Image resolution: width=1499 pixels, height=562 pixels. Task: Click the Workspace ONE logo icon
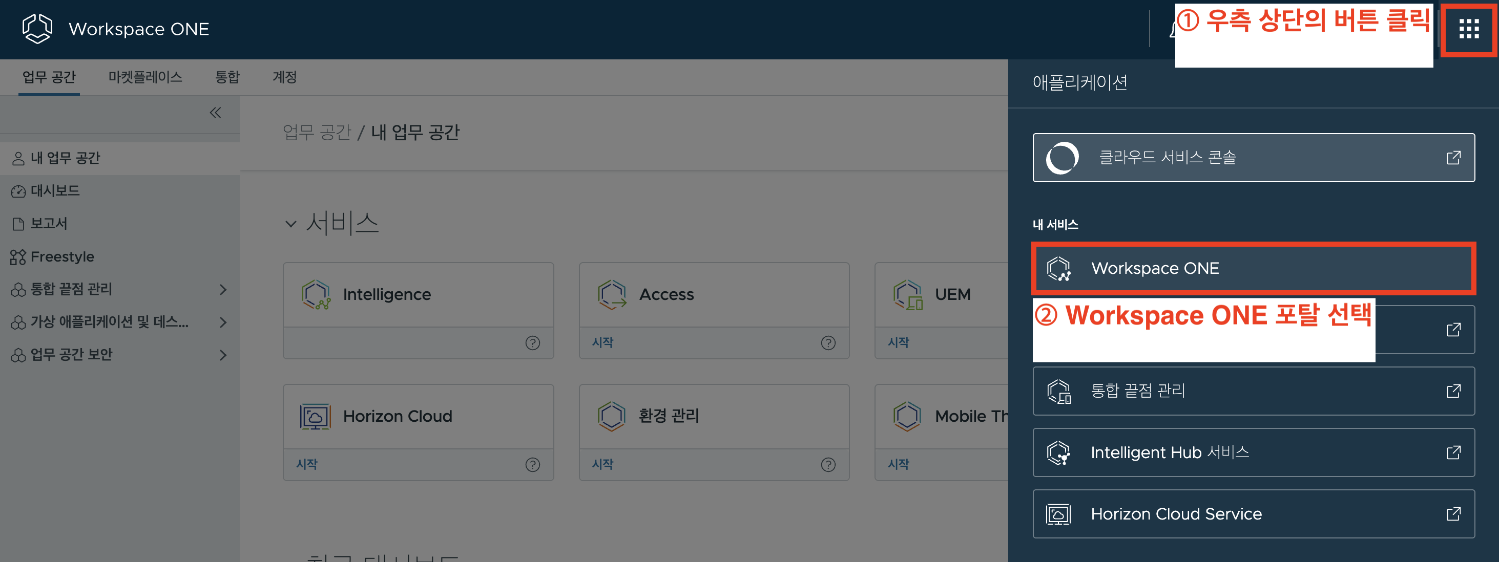pos(37,29)
